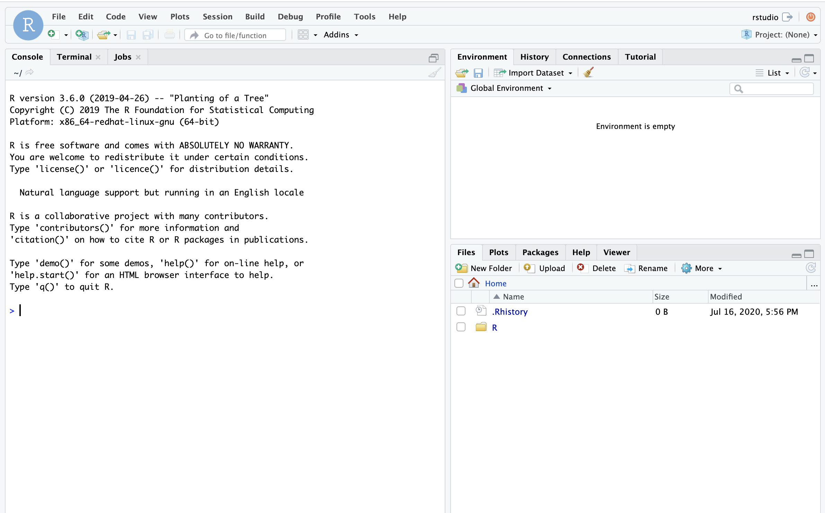
Task: Click the console pane window layout icon
Action: (434, 58)
